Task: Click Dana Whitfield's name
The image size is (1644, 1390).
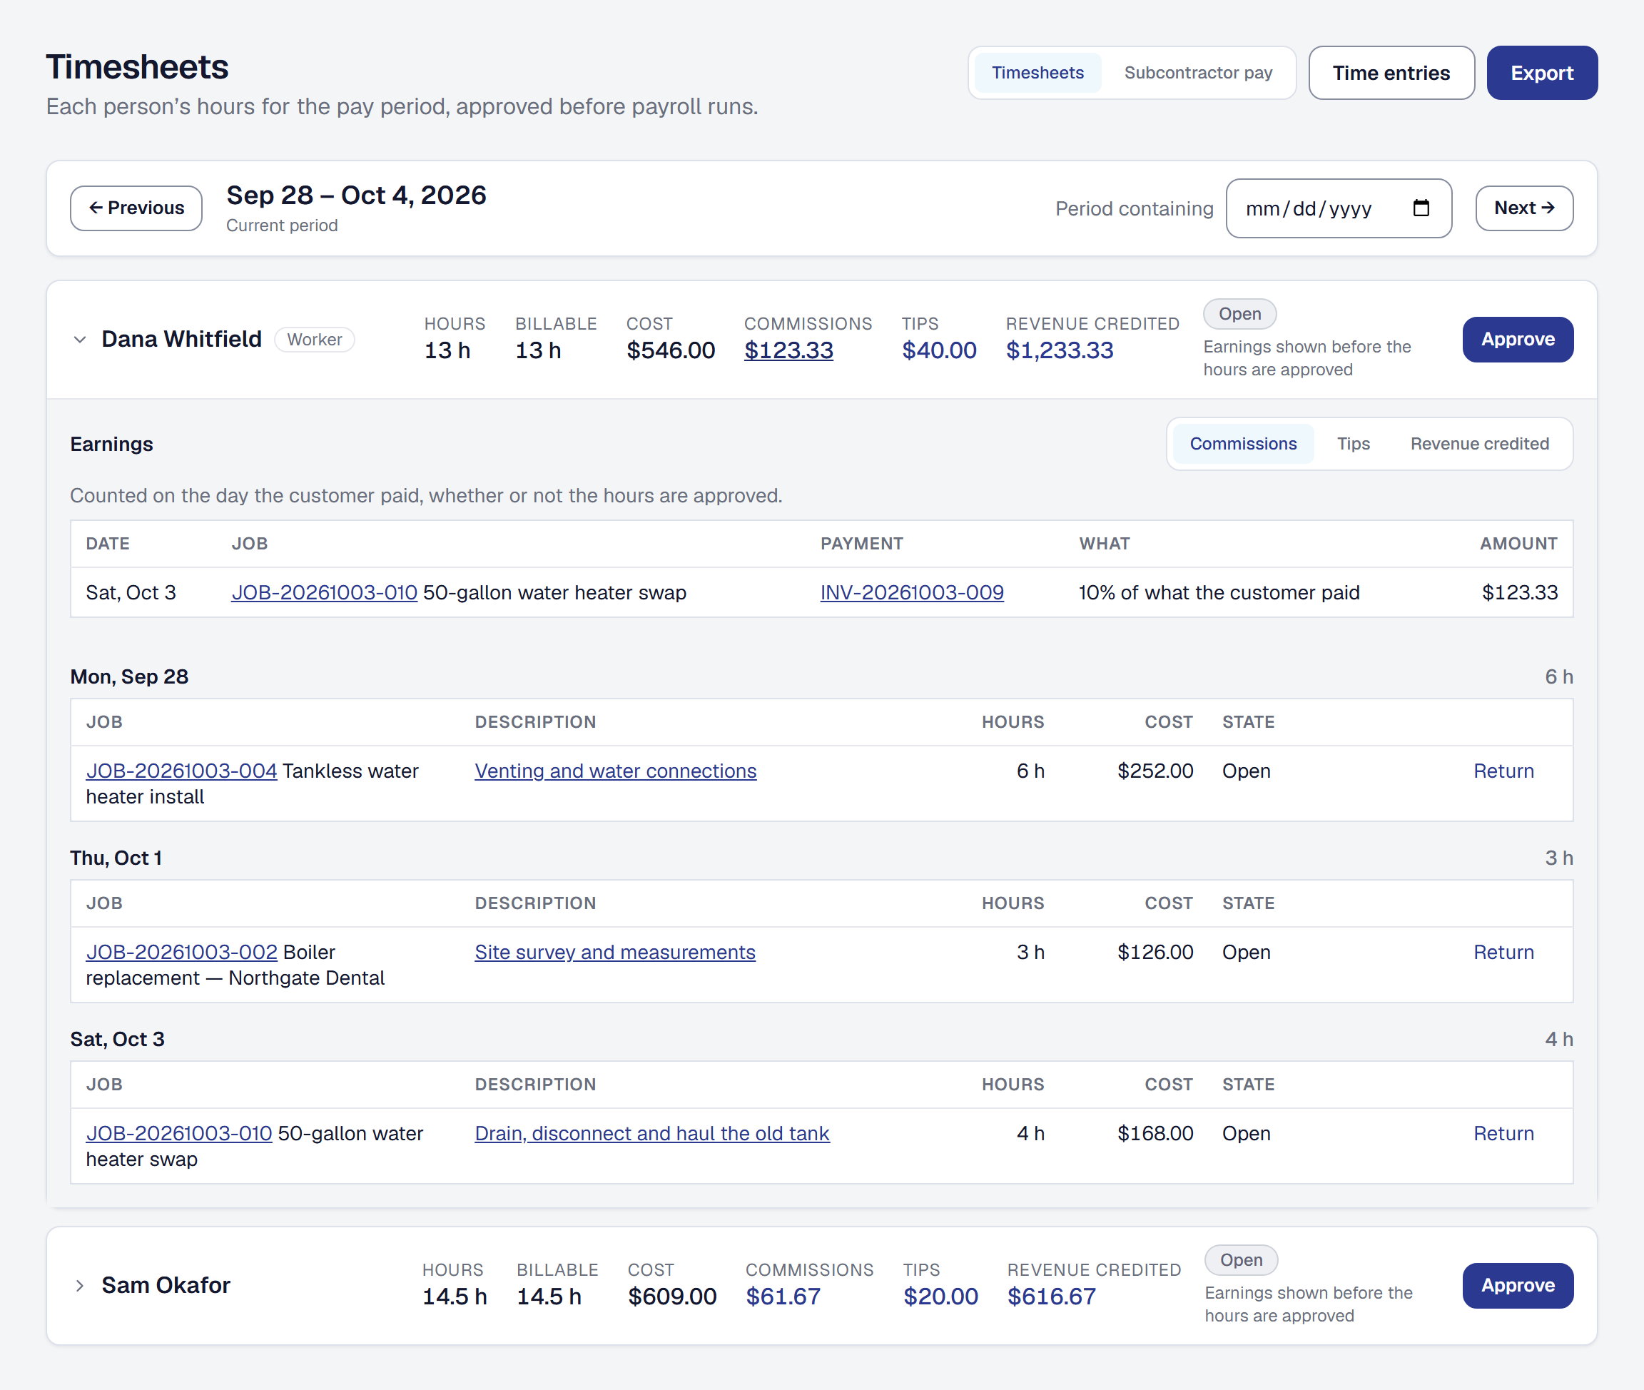Action: click(x=181, y=340)
